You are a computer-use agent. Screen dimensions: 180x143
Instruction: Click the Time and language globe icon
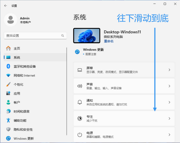coord(8,111)
